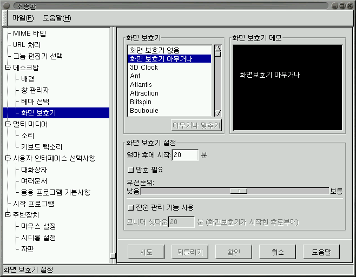
Task: Open the 도움말 menu in the menu bar
Action: pos(57,18)
